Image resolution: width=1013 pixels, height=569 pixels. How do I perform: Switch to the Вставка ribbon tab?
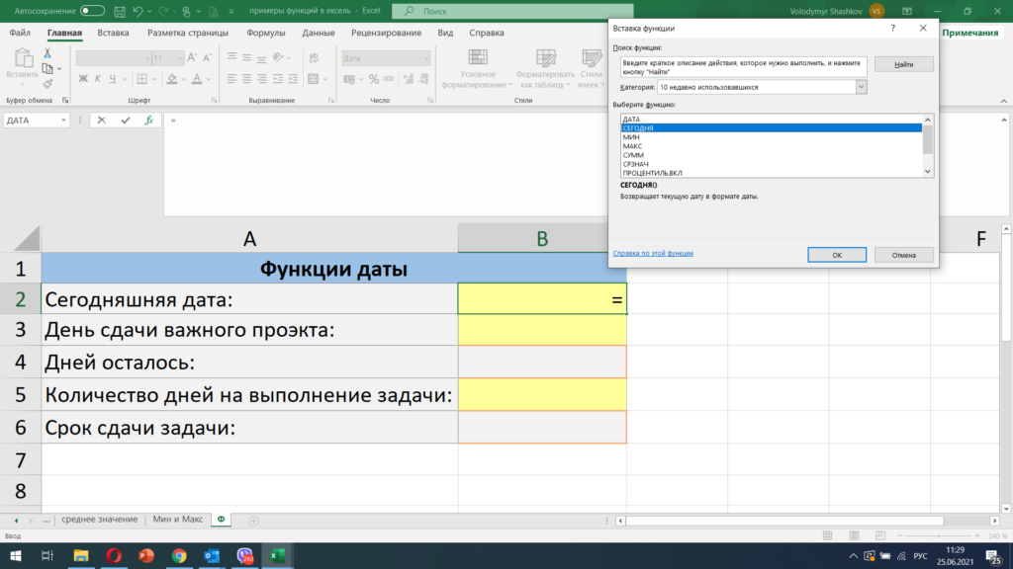point(113,33)
